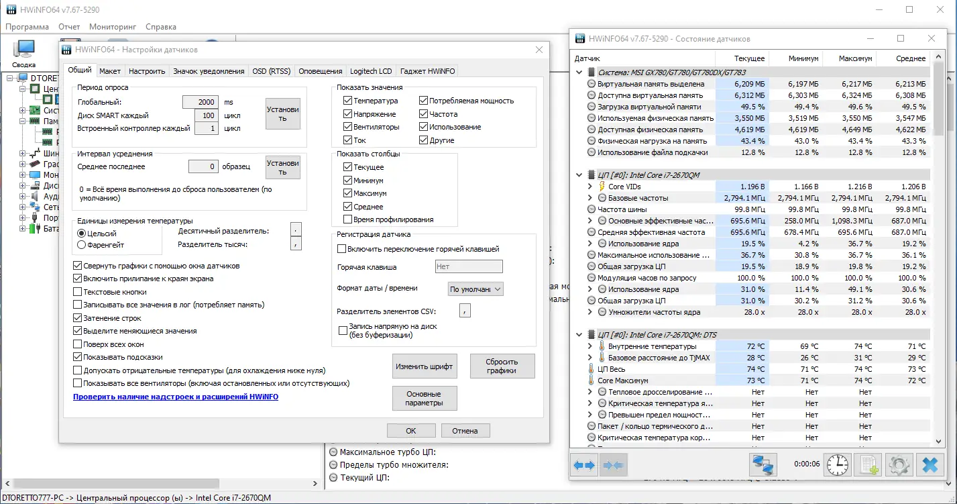Click the networked computers icon in sensors window

[x=763, y=464]
